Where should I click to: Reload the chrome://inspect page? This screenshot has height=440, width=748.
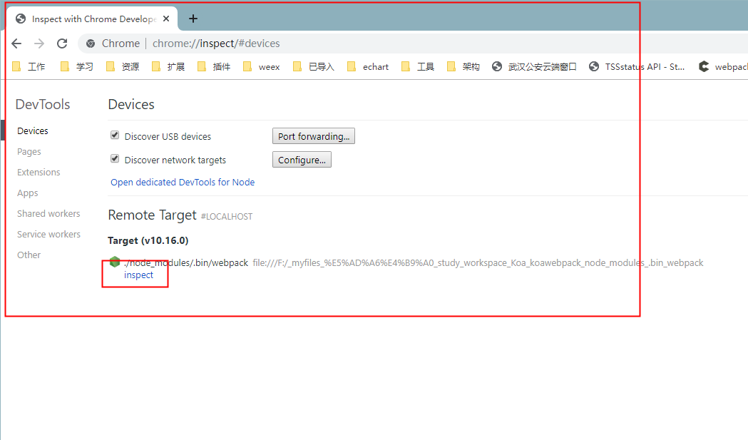pyautogui.click(x=62, y=44)
